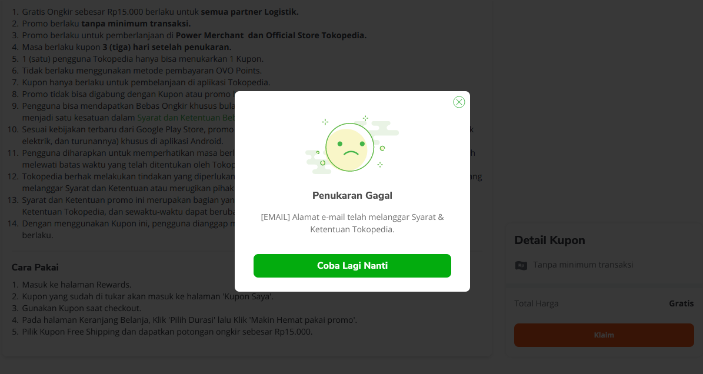The width and height of the screenshot is (703, 374).
Task: Click the Gratis price label
Action: click(681, 303)
